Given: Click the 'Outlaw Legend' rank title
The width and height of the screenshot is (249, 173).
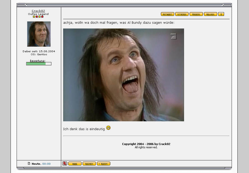Looking at the screenshot, I should [38, 14].
